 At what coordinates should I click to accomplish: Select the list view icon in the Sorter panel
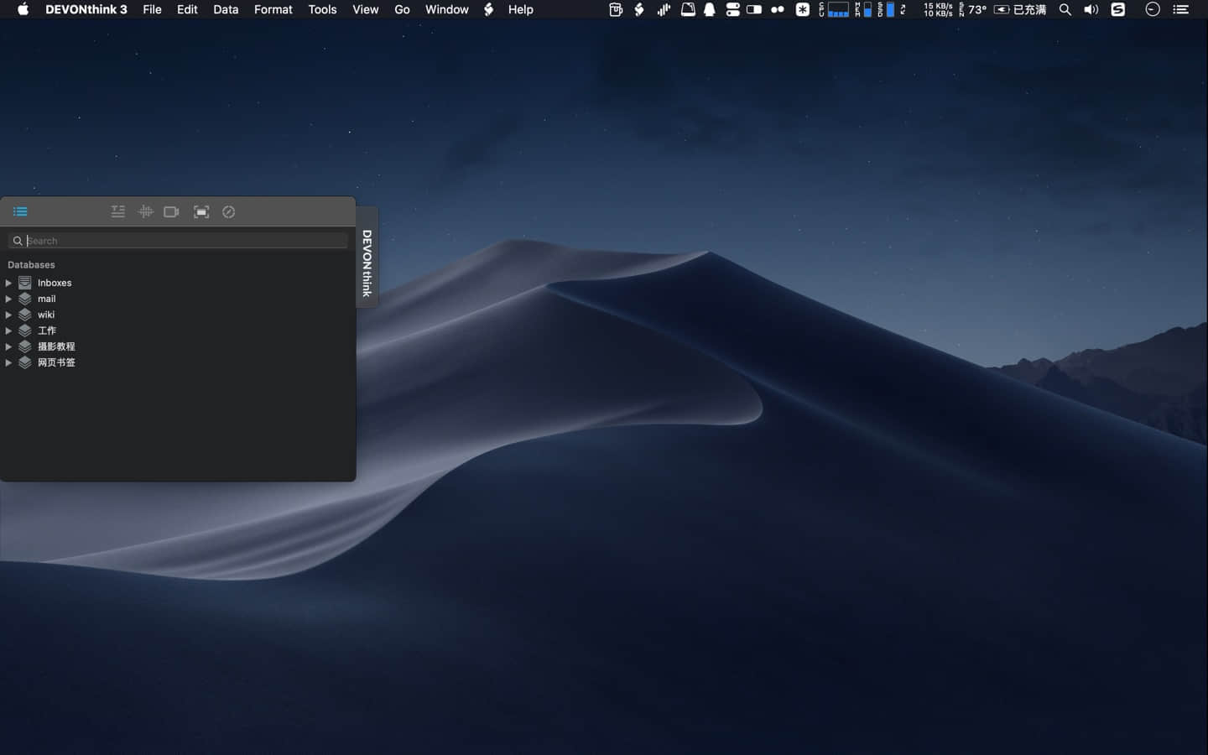pos(20,211)
